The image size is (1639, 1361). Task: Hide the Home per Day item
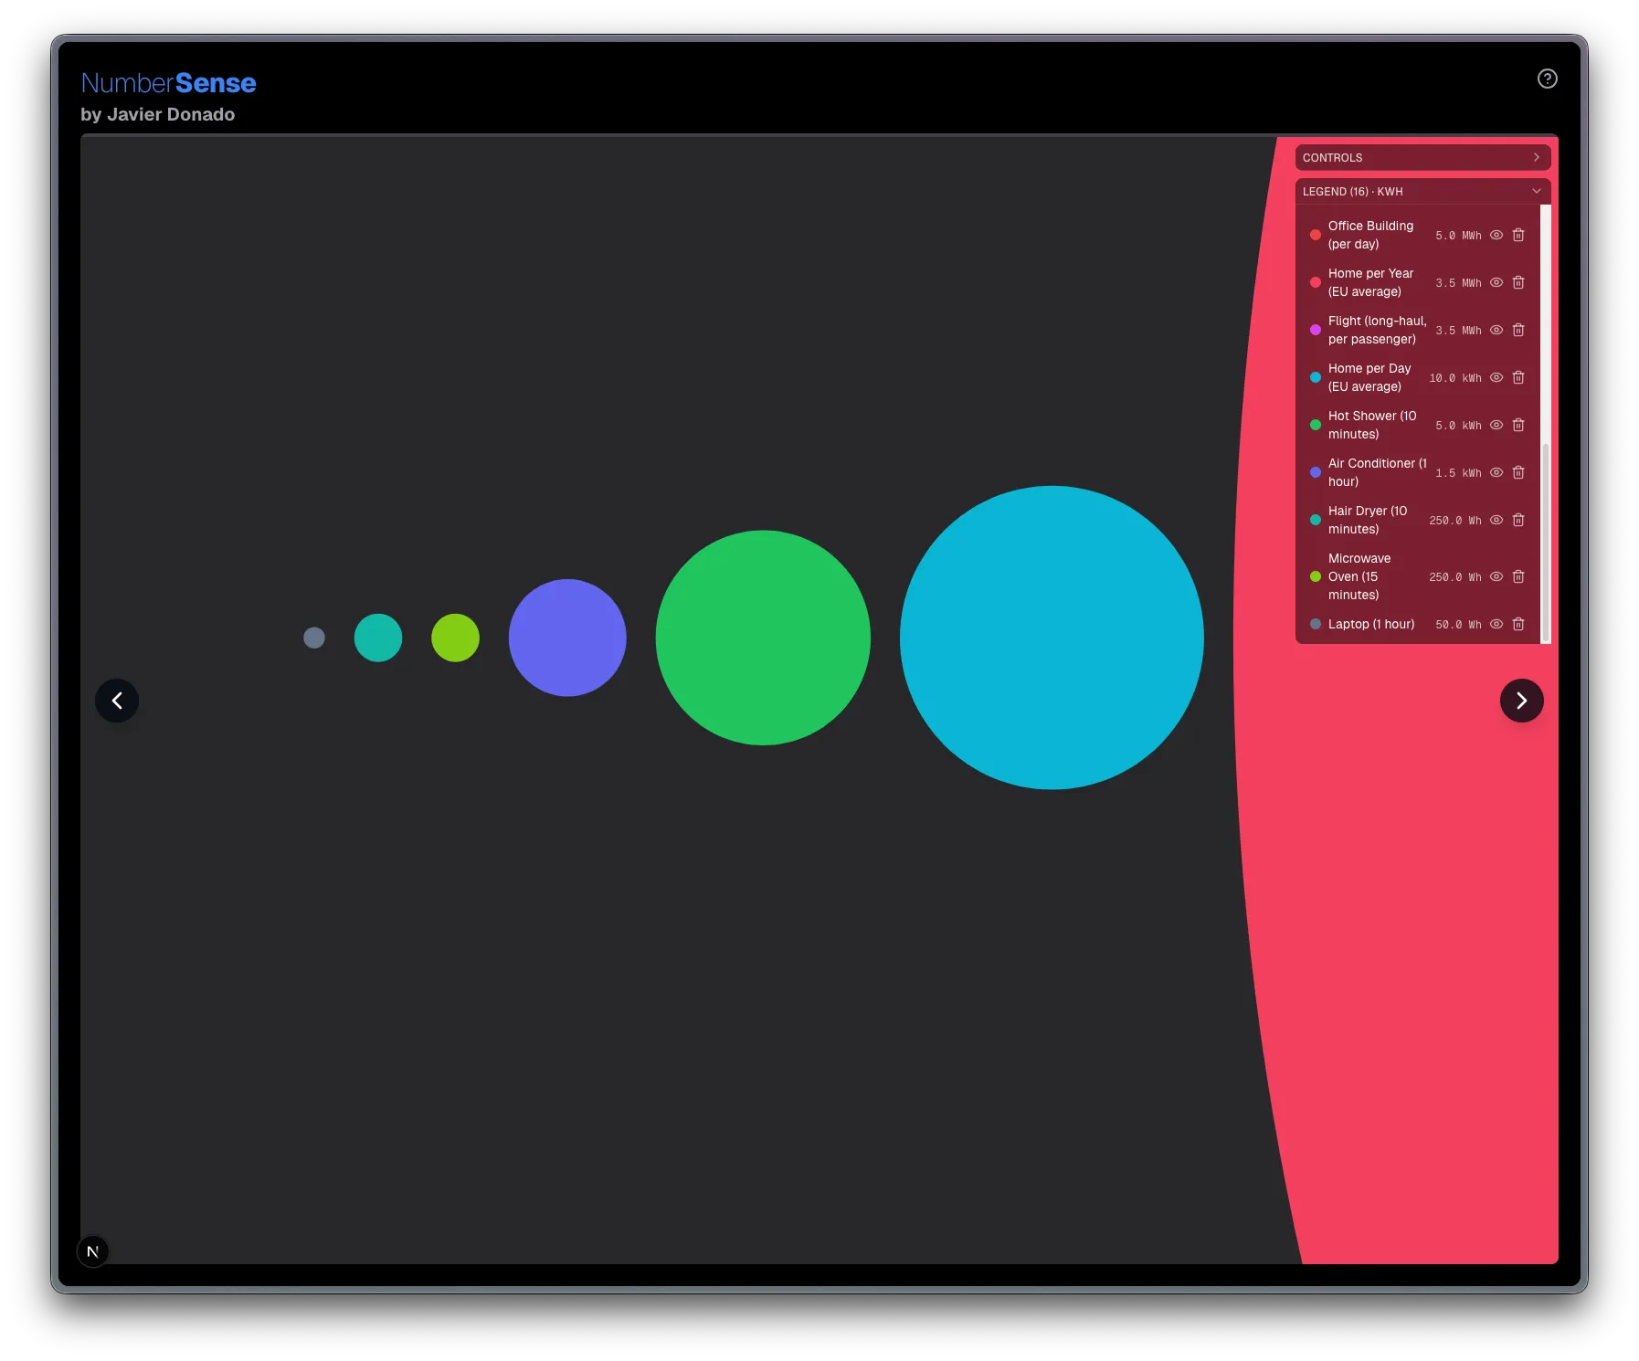point(1496,377)
